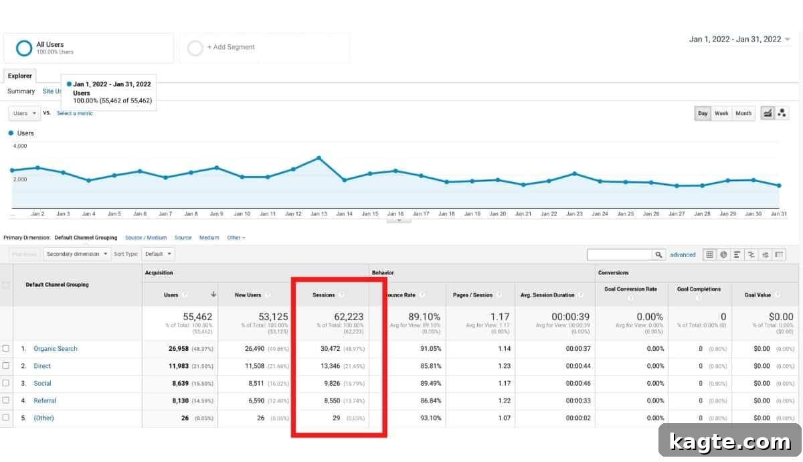Tick the Organic Search row checkbox
803x462 pixels.
(x=6, y=348)
